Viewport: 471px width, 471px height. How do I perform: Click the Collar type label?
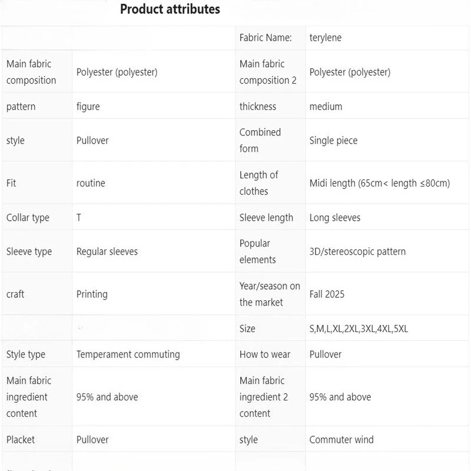[28, 217]
